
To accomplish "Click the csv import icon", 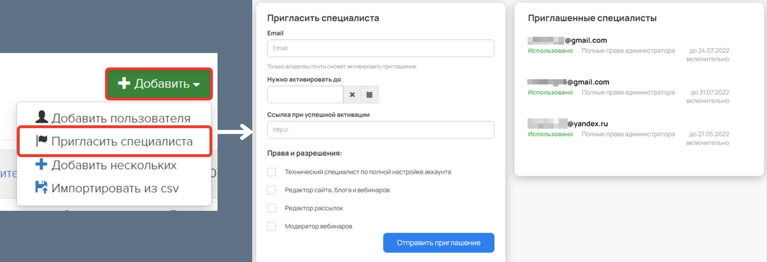I will tap(42, 187).
